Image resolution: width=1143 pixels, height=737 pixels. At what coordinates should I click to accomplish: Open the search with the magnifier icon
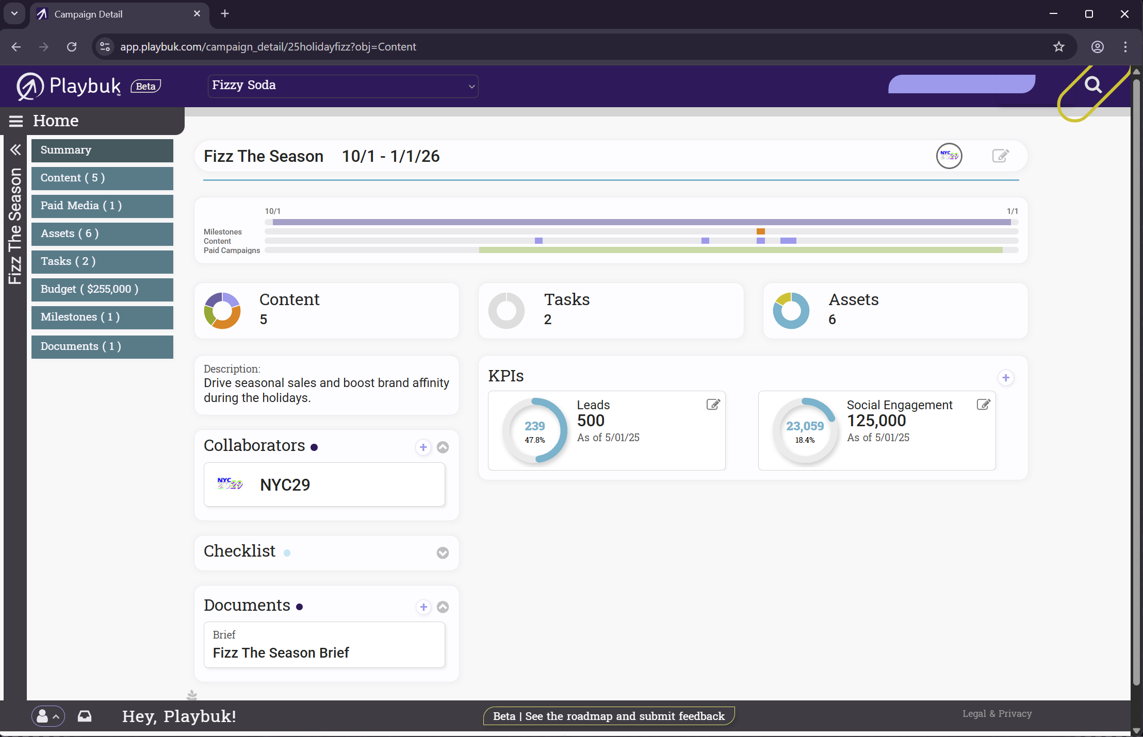[1093, 85]
